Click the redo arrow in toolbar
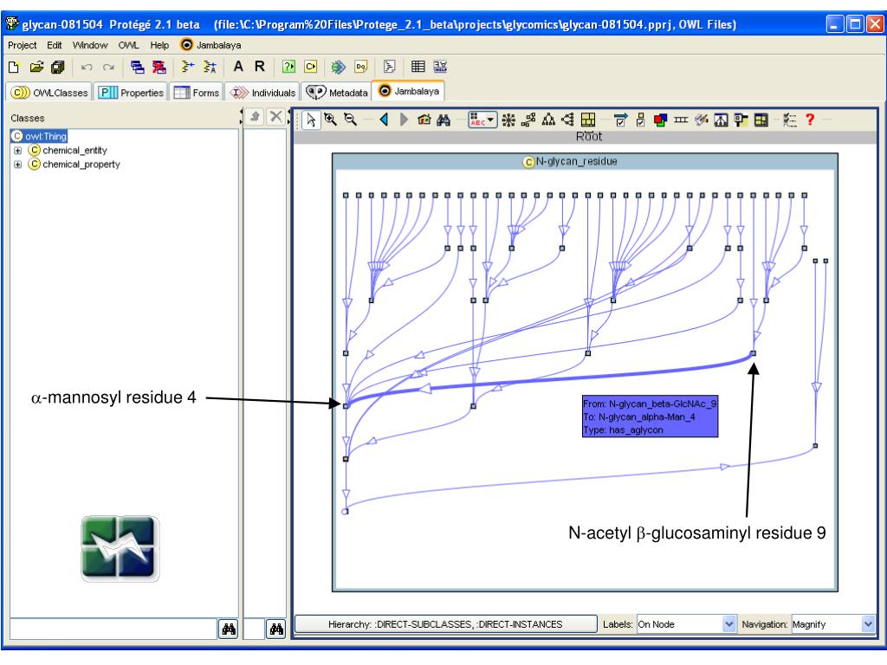Screen dimensions: 887x665 [x=108, y=68]
